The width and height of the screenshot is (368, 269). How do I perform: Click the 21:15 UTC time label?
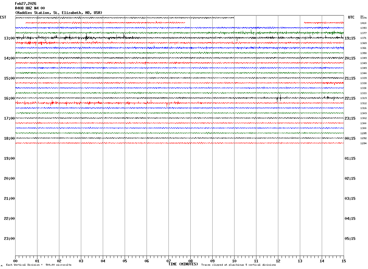[x=350, y=78]
